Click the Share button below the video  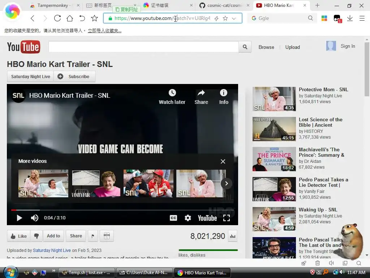pos(76,236)
